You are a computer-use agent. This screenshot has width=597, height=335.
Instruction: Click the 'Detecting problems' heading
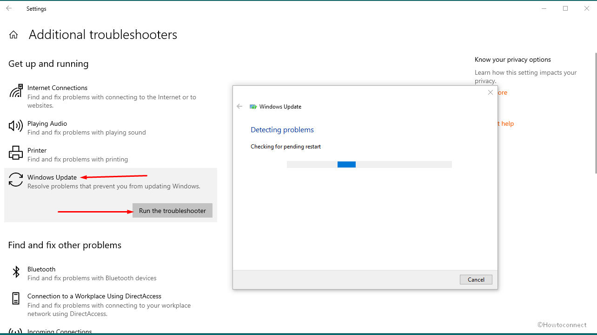[282, 130]
